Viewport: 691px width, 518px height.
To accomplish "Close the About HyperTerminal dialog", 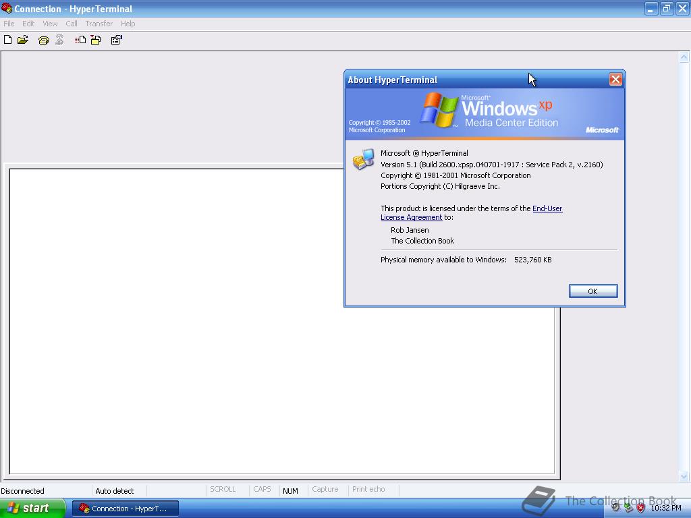I will 615,80.
